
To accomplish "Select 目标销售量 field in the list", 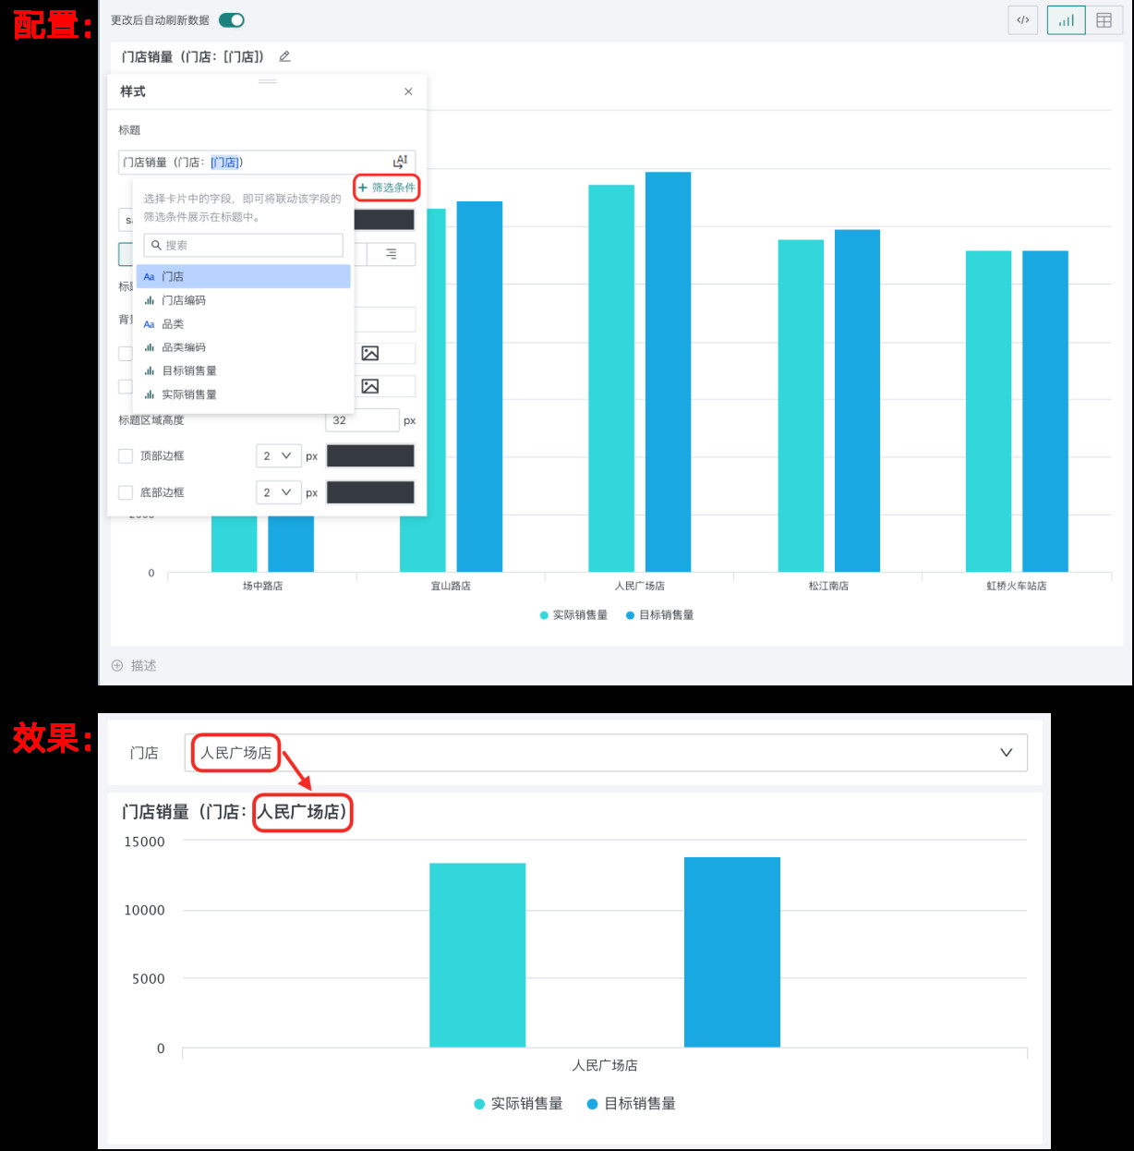I will pos(189,370).
